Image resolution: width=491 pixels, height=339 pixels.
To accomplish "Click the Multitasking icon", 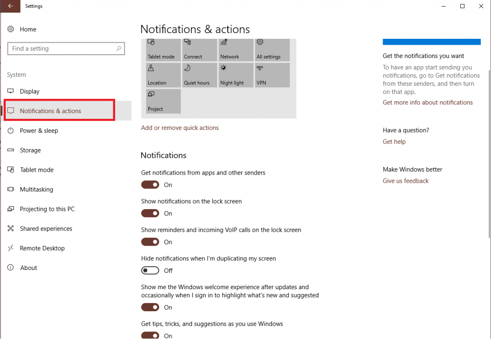I will pos(11,189).
